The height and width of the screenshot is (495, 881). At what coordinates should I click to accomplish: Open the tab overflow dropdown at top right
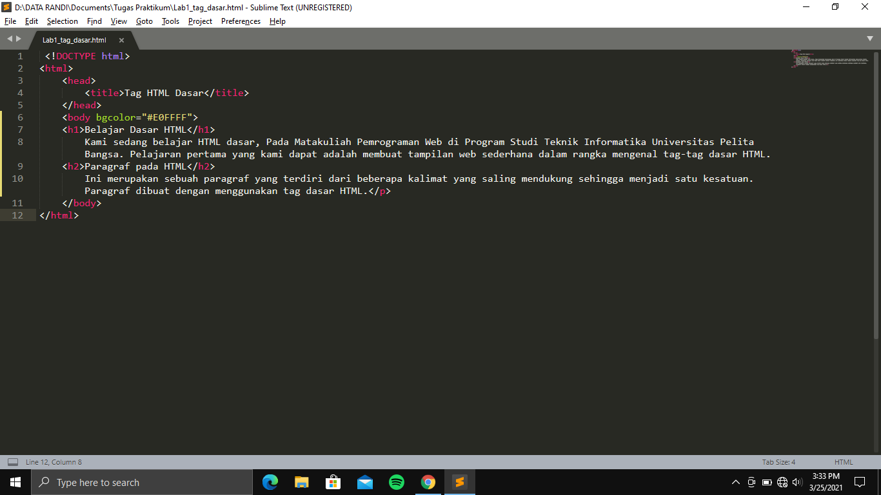coord(870,38)
